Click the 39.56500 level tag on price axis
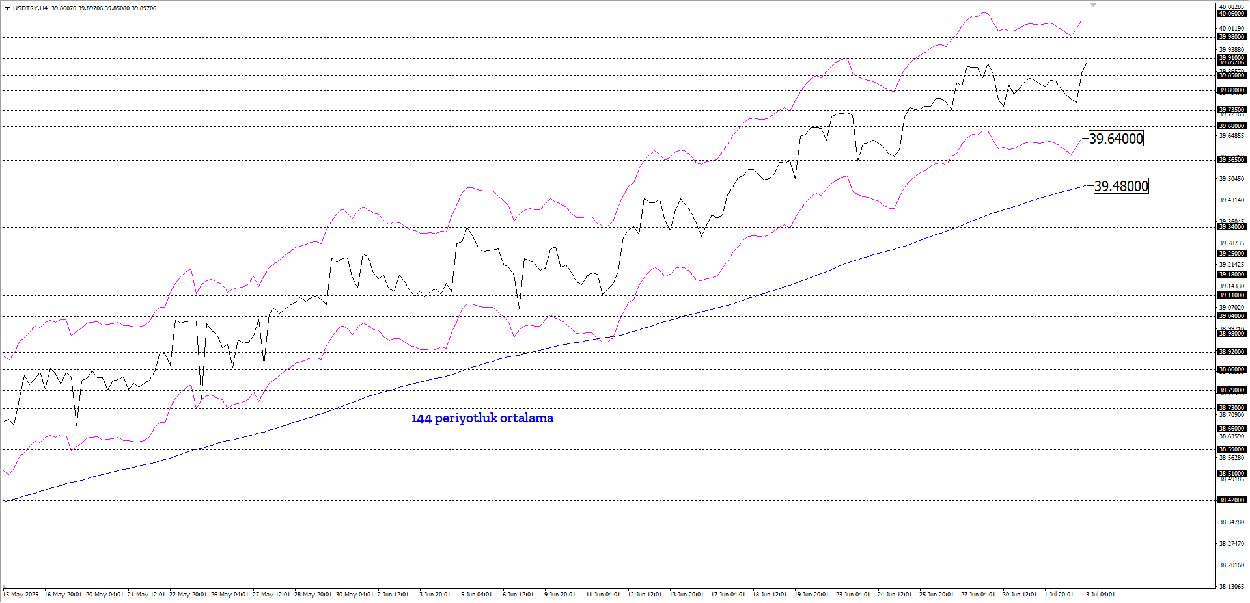 (x=1232, y=160)
